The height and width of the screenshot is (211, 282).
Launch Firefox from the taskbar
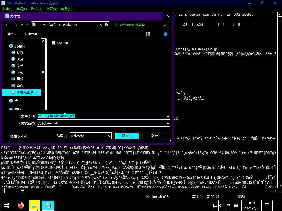tap(21, 206)
